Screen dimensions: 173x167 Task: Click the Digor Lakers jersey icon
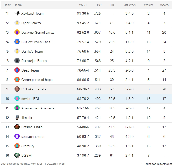click(17, 23)
